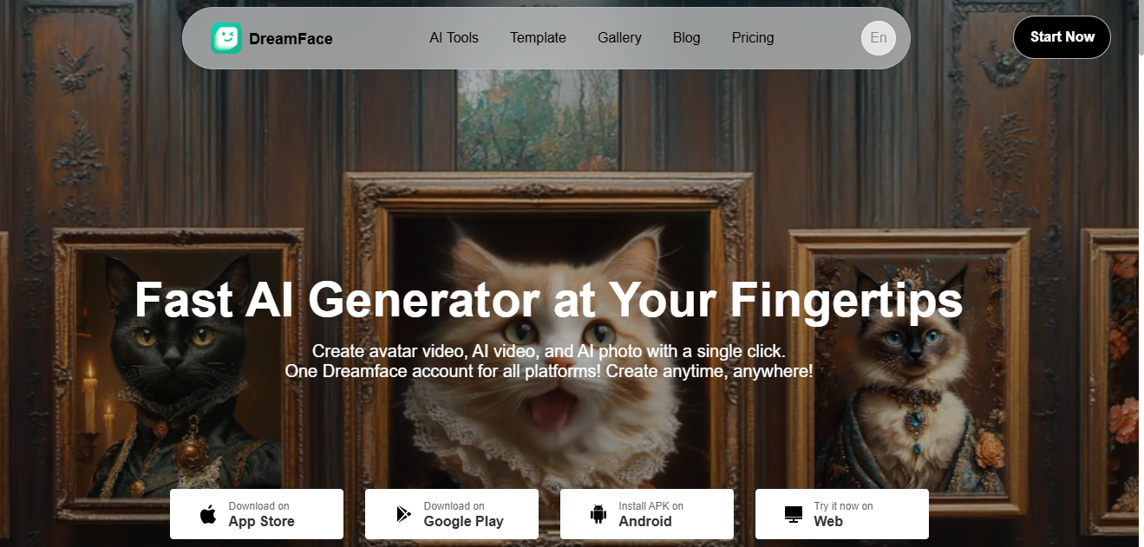This screenshot has height=547, width=1144.
Task: Click Download on Google Play text
Action: (463, 514)
